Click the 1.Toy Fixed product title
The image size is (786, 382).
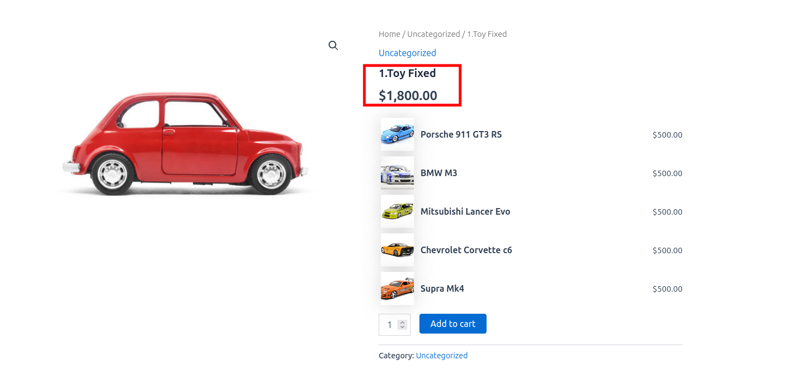click(407, 73)
